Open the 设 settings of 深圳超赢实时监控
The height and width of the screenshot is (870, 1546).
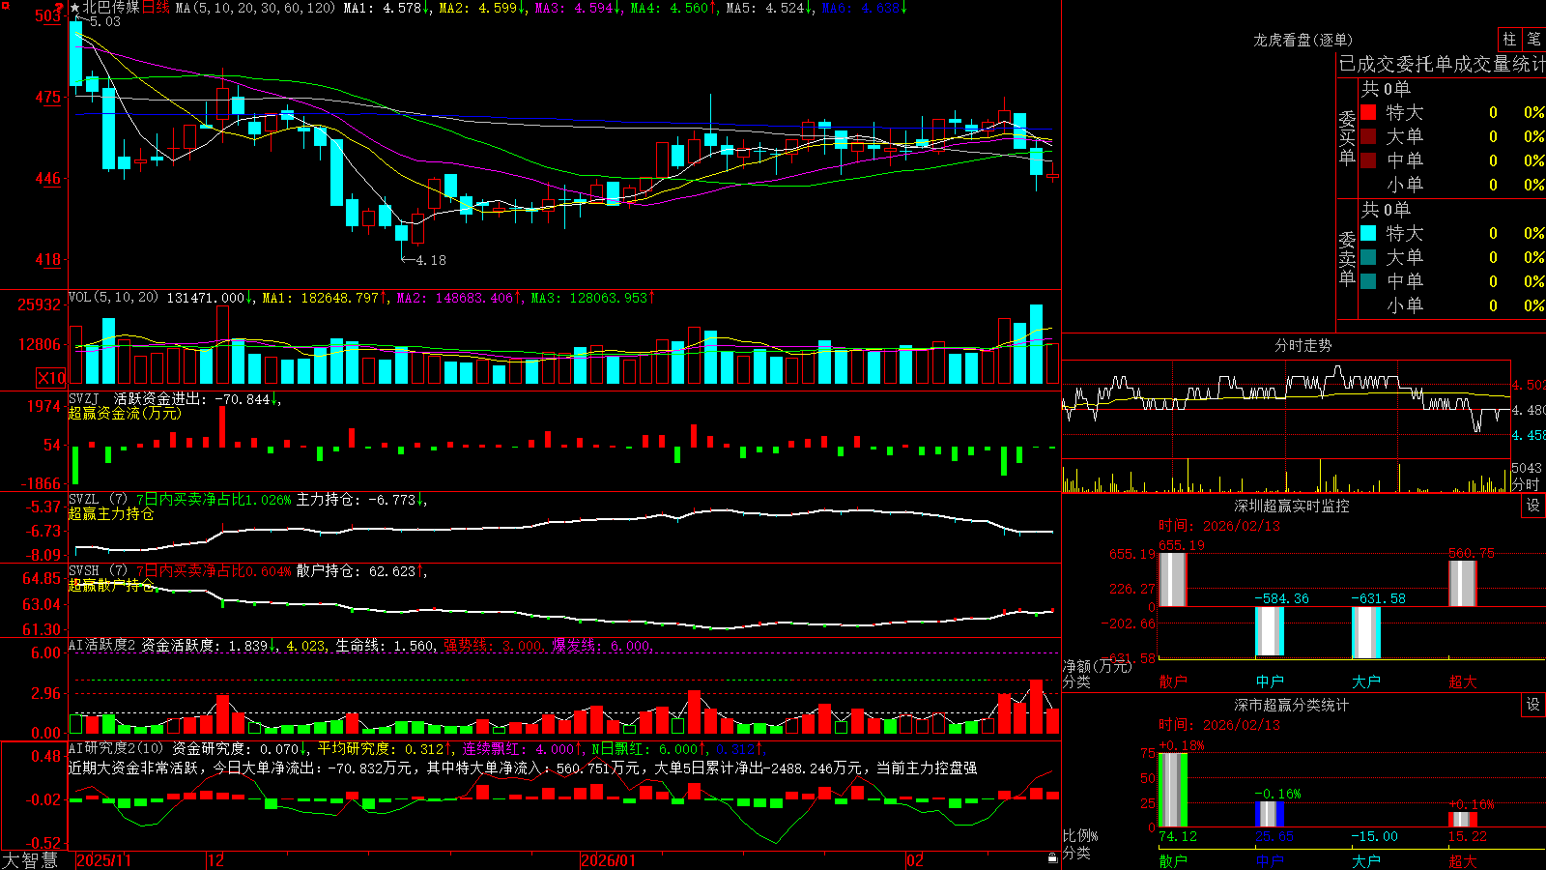[x=1533, y=506]
